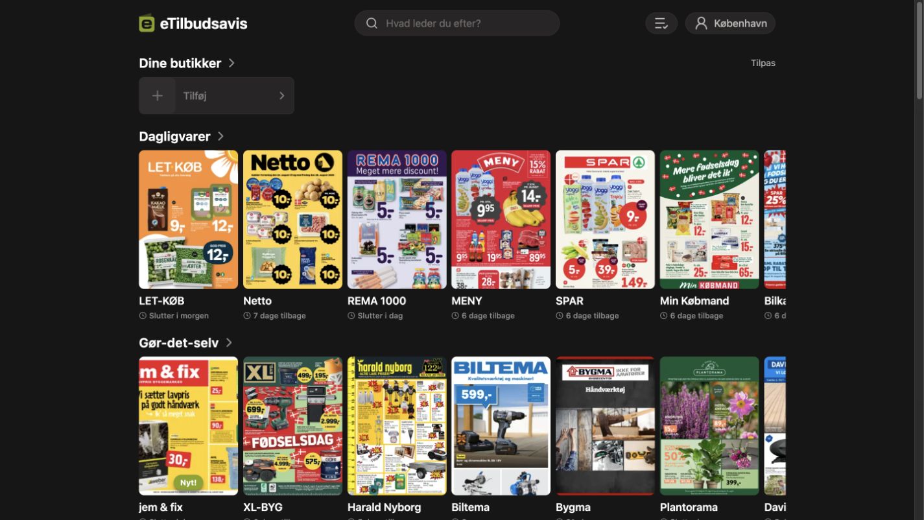Open the LET-KØB flyer thumbnail
924x520 pixels.
189,220
